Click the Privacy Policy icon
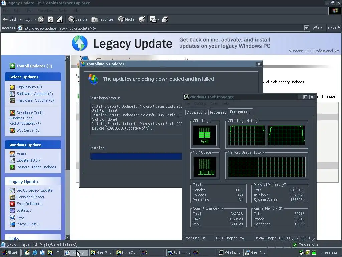Screen dimensions: 342x257 12,224
